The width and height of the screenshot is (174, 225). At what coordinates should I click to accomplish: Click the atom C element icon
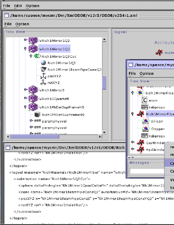[x=144, y=100]
